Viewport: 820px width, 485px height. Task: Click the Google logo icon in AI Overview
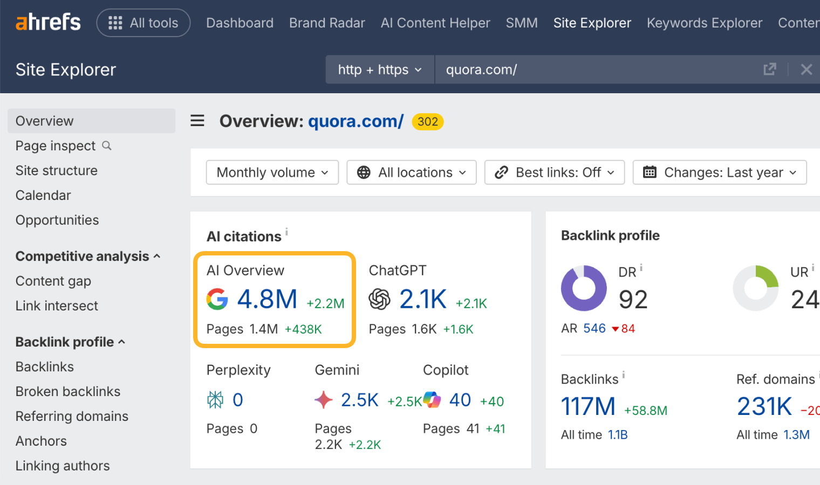[217, 299]
